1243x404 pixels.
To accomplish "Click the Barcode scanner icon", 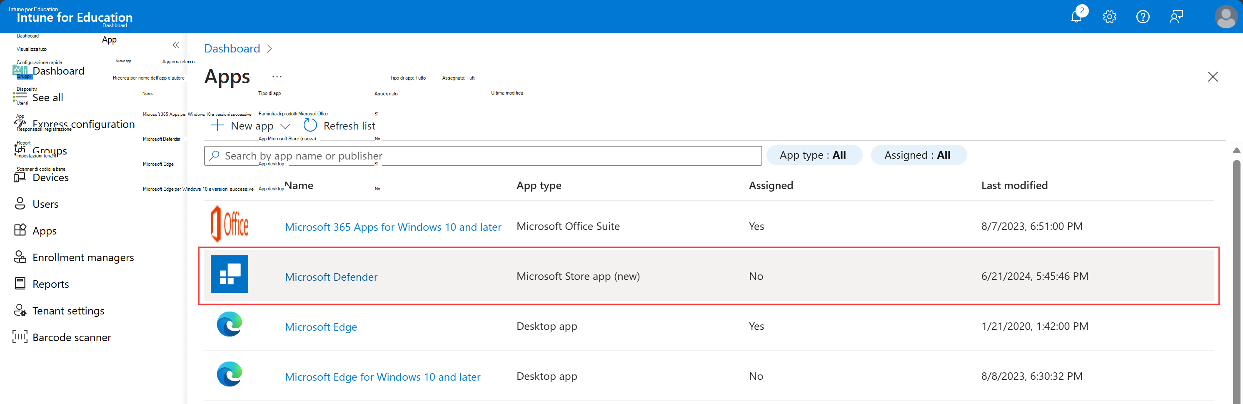I will [x=20, y=337].
